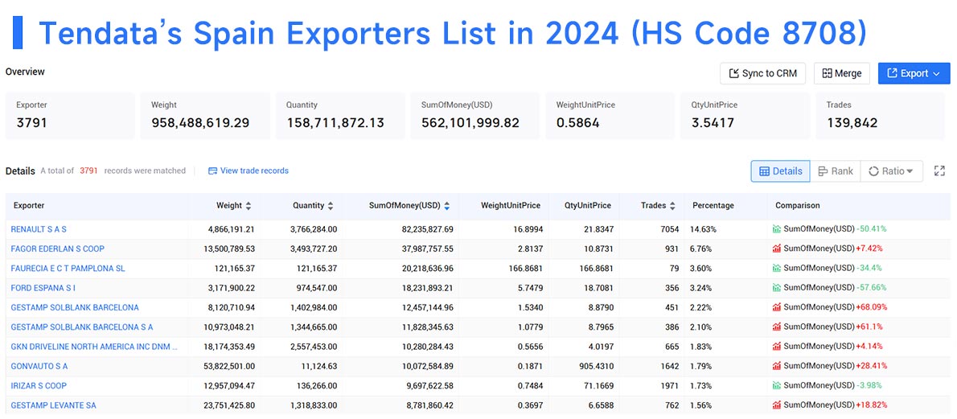Screen dimensions: 957x419
Task: Open exporter GESTAMP SOLBLANK BARCELONA S A
Action: coord(82,327)
